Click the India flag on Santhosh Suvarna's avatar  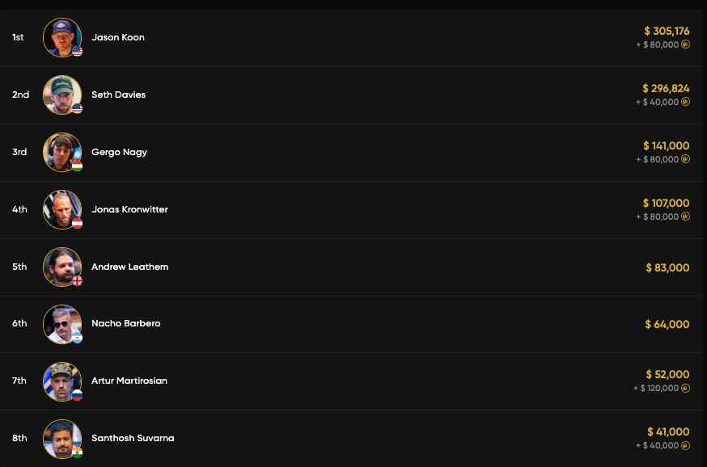tap(77, 452)
